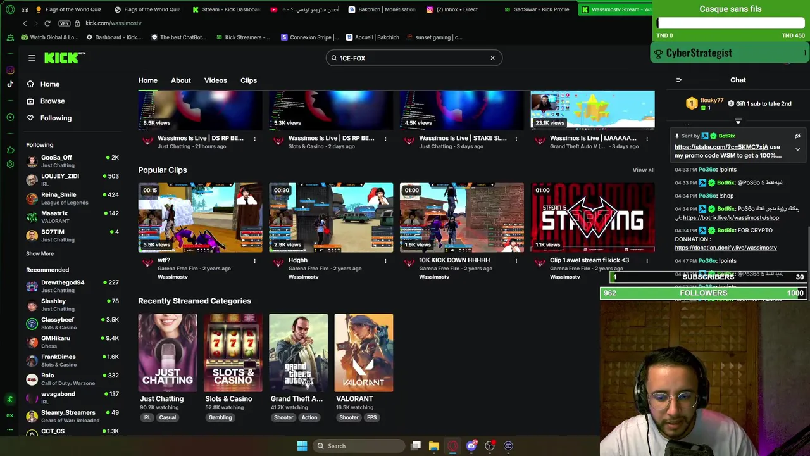Open BO7TIM channel in sidebar
This screenshot has height=456, width=810.
pos(72,235)
